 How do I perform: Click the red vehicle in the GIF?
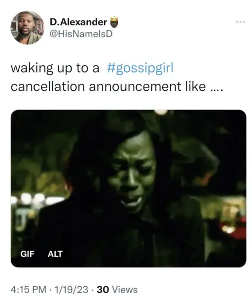[x=234, y=225]
